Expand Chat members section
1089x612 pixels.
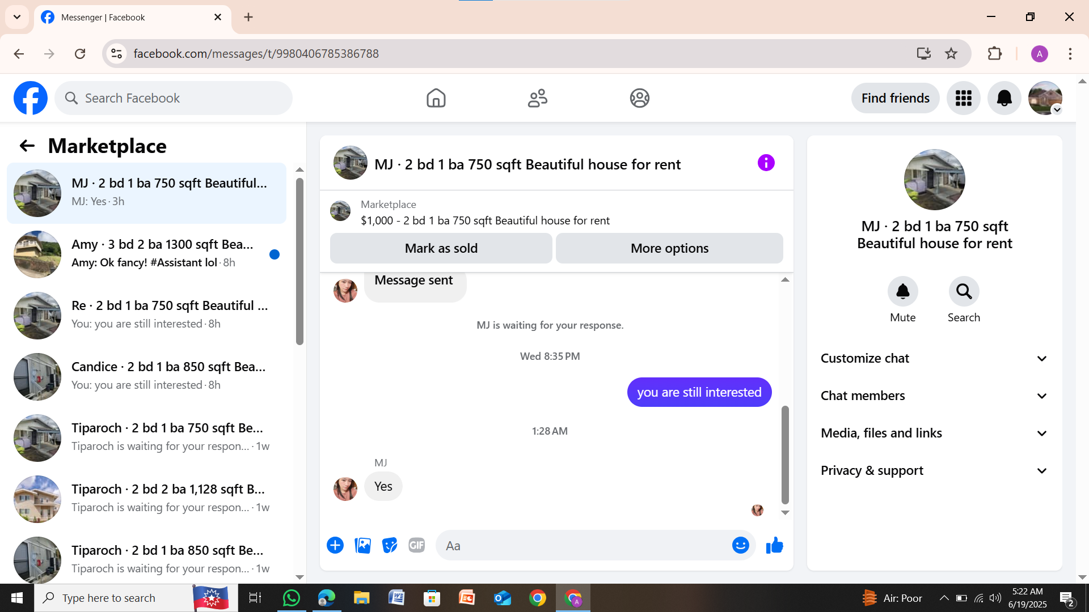pyautogui.click(x=934, y=396)
